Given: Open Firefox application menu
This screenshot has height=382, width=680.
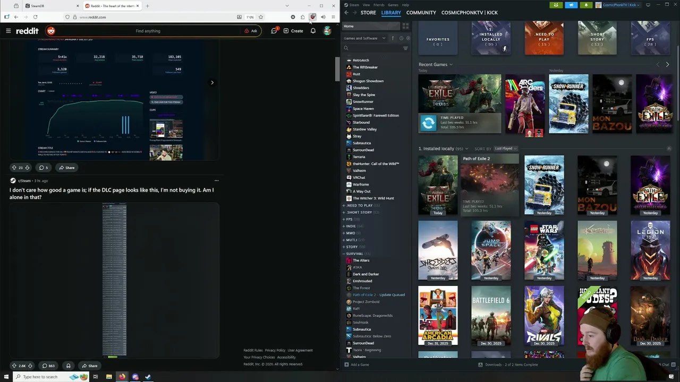Looking at the screenshot, I should point(333,17).
